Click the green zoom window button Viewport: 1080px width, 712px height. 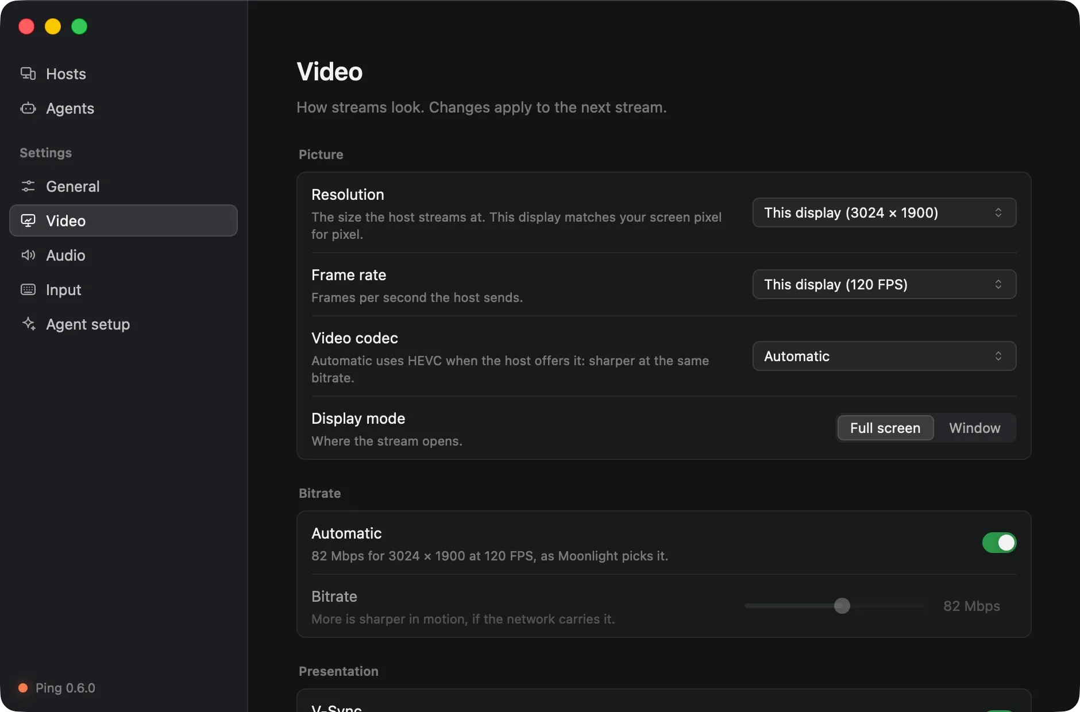pyautogui.click(x=79, y=26)
